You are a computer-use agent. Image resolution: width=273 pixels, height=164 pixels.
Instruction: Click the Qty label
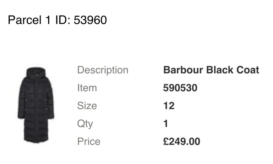click(x=85, y=124)
